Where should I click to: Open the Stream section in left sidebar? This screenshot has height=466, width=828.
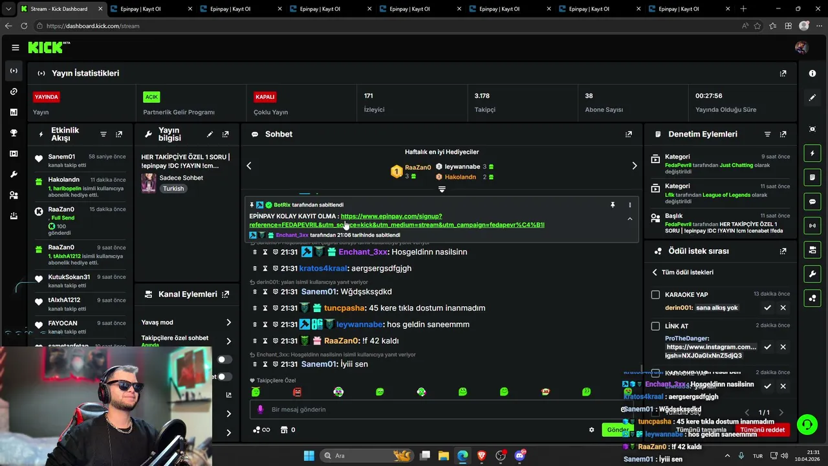click(14, 71)
